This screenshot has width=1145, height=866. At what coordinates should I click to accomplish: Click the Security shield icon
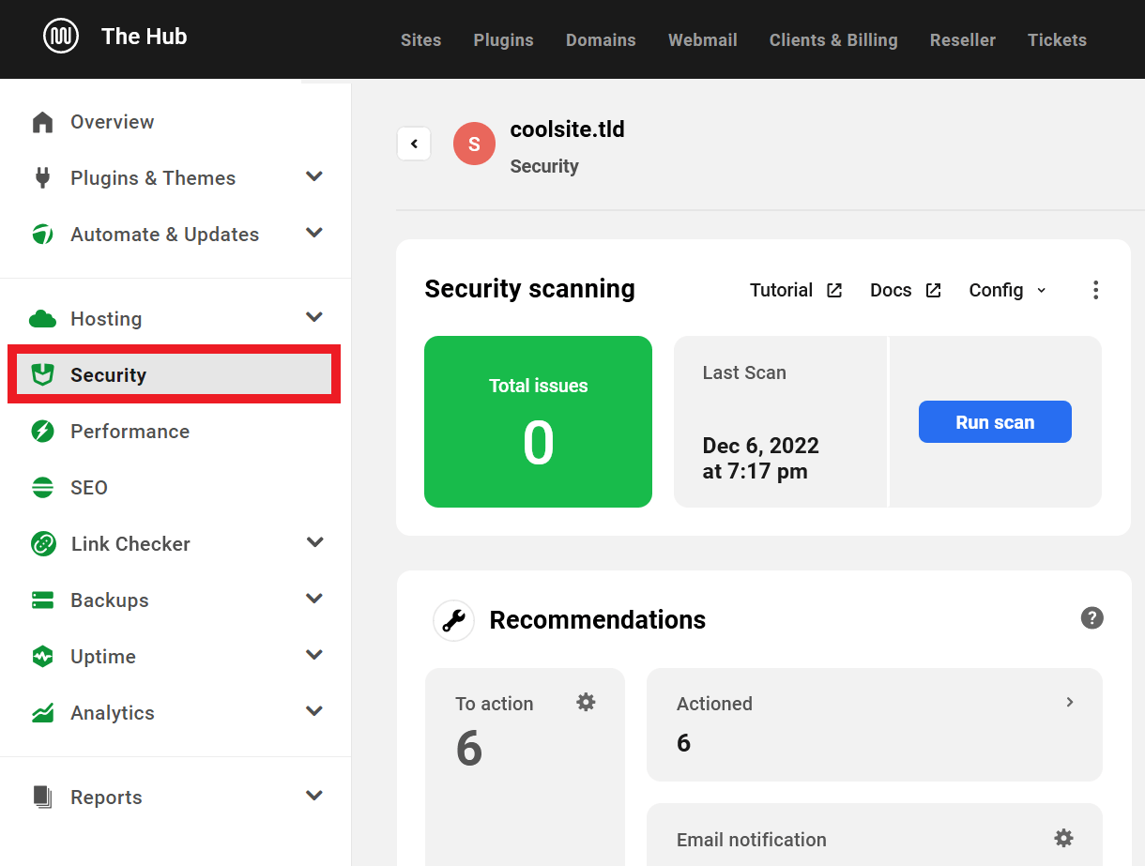coord(42,375)
